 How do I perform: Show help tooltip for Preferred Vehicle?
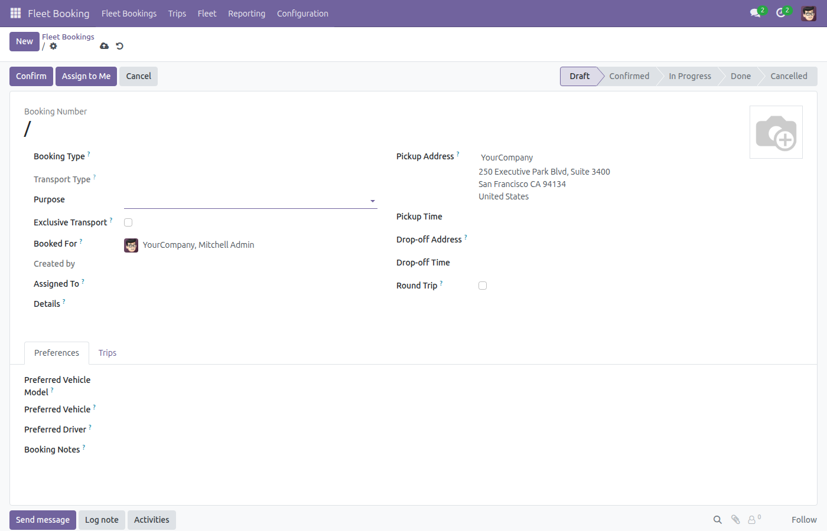coord(95,407)
